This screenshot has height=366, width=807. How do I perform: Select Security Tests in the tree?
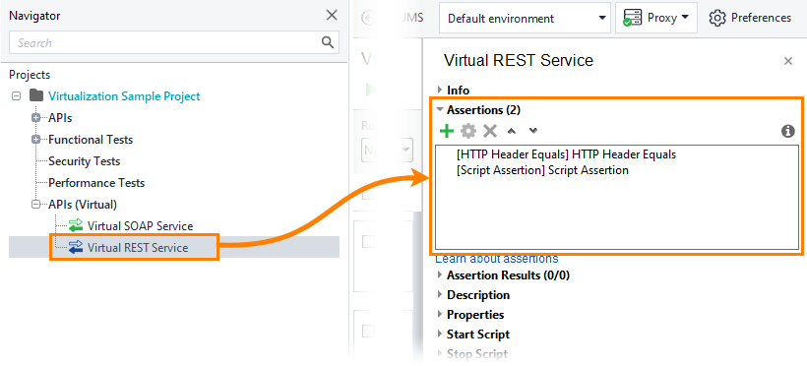pyautogui.click(x=84, y=161)
